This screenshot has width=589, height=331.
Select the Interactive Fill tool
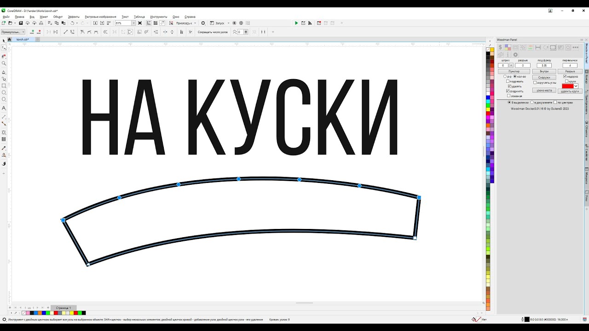[4, 155]
